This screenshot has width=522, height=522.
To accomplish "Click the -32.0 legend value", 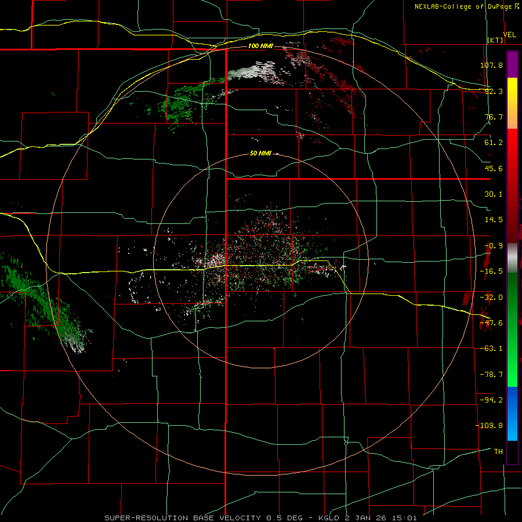I will [x=491, y=298].
